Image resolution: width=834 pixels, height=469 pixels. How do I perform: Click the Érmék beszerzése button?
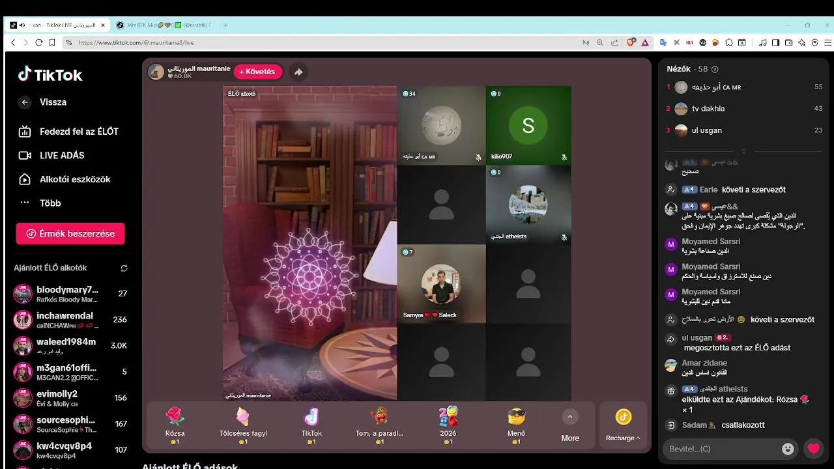[x=70, y=233]
